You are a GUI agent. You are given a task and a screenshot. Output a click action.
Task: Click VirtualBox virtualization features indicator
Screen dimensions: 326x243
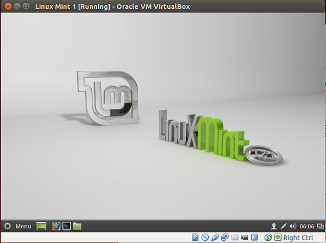point(254,238)
